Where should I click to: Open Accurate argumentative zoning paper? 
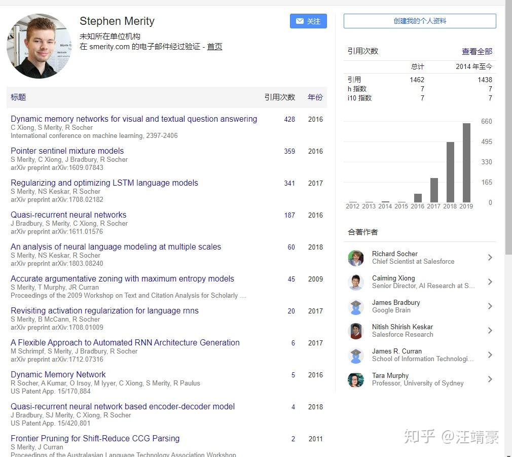click(x=123, y=278)
